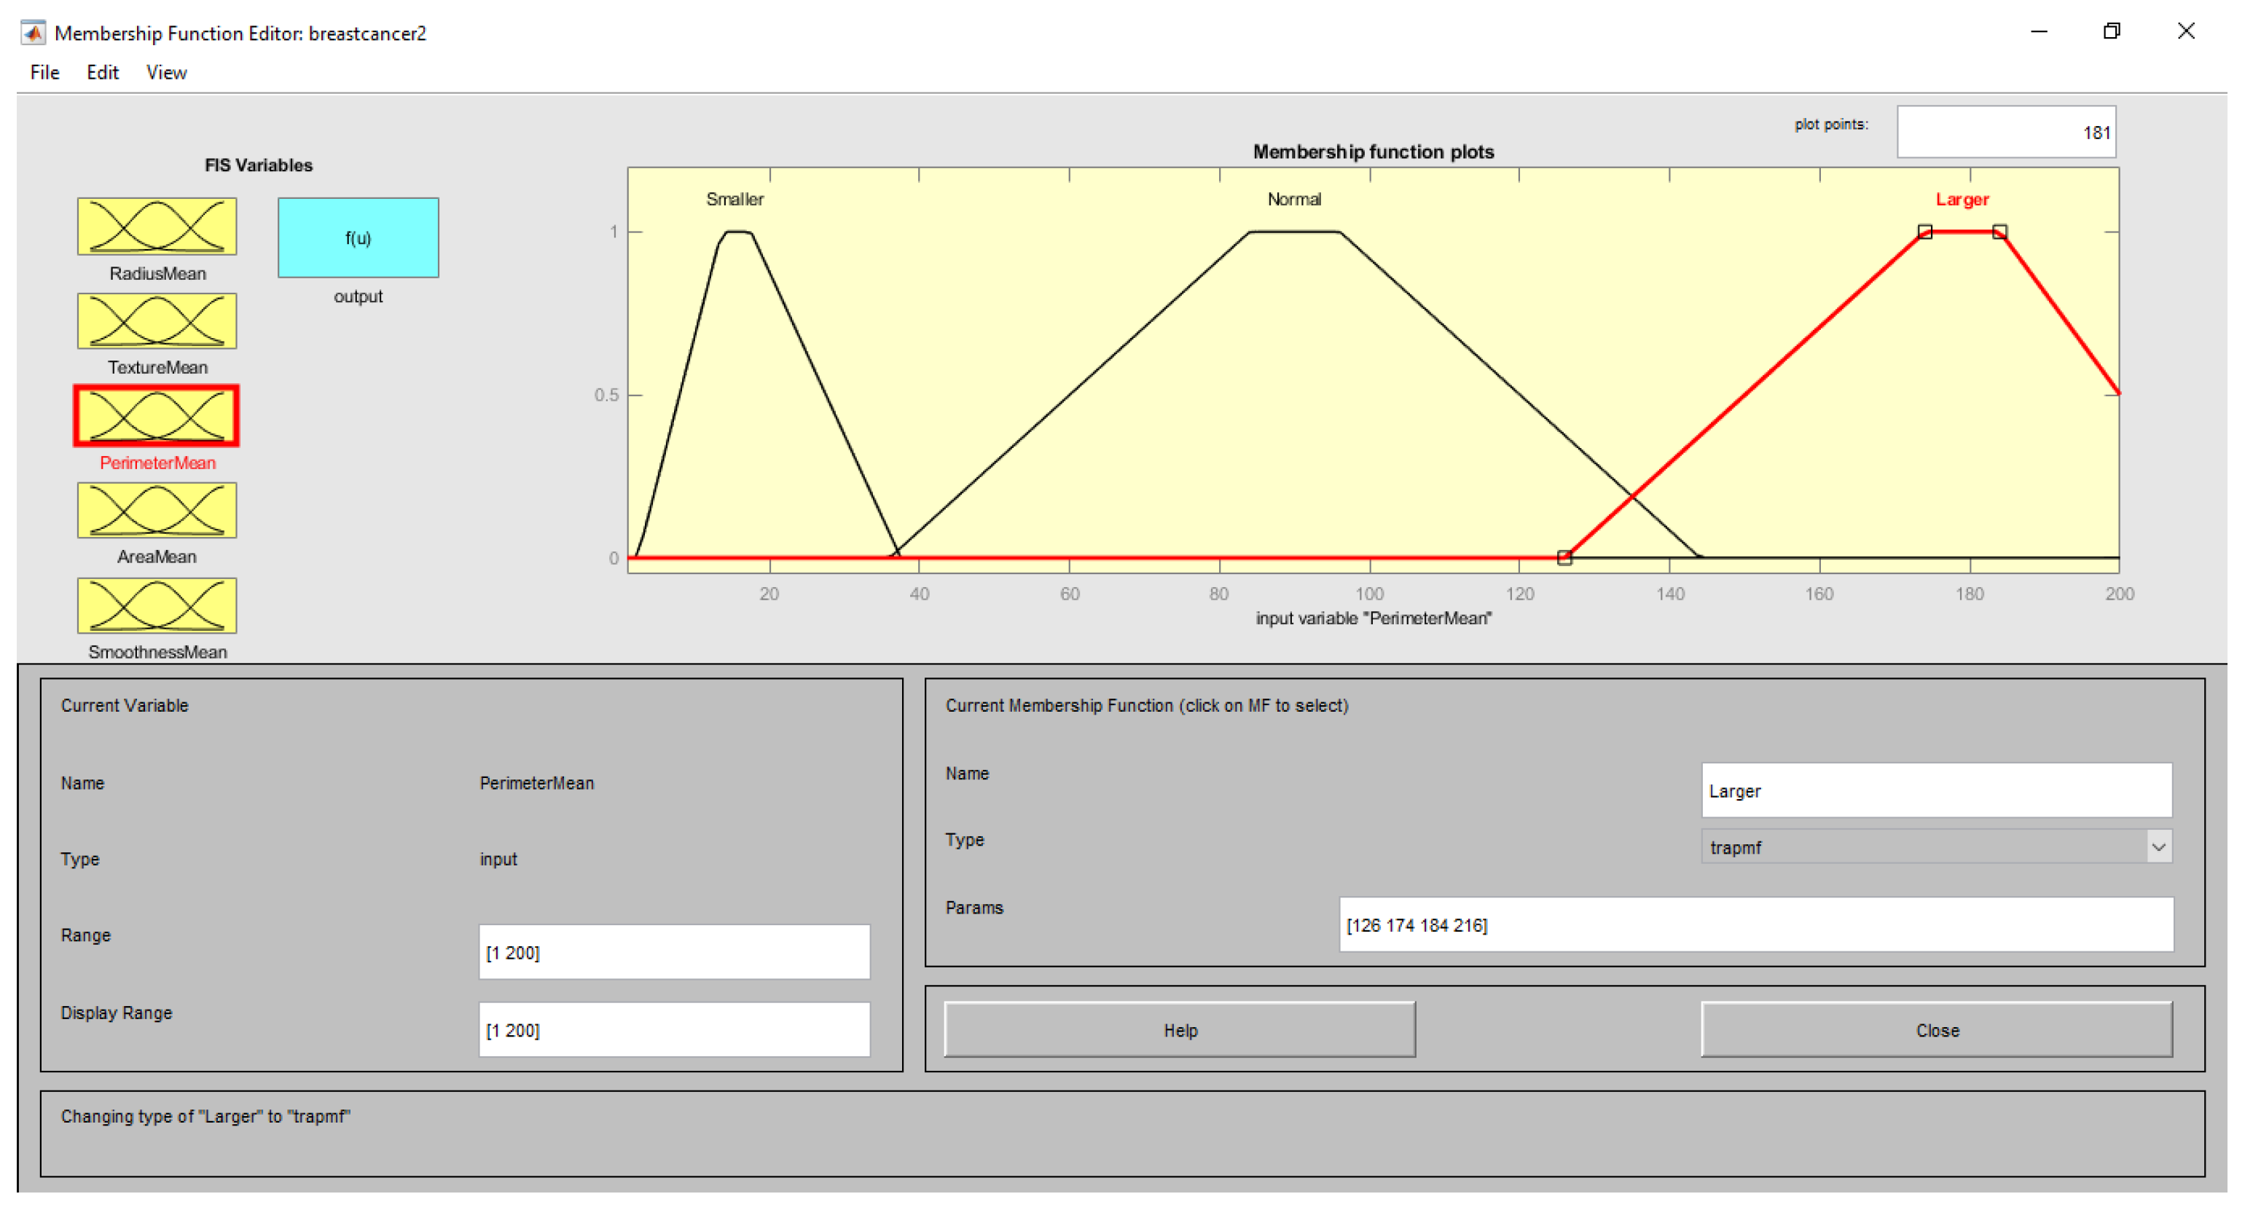The width and height of the screenshot is (2245, 1218).
Task: Select the TextureMean input variable icon
Action: point(157,321)
